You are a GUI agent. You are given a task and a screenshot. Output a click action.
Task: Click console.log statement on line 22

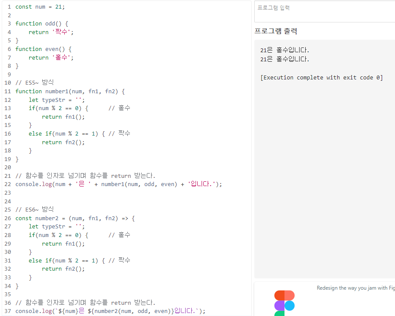click(x=119, y=184)
